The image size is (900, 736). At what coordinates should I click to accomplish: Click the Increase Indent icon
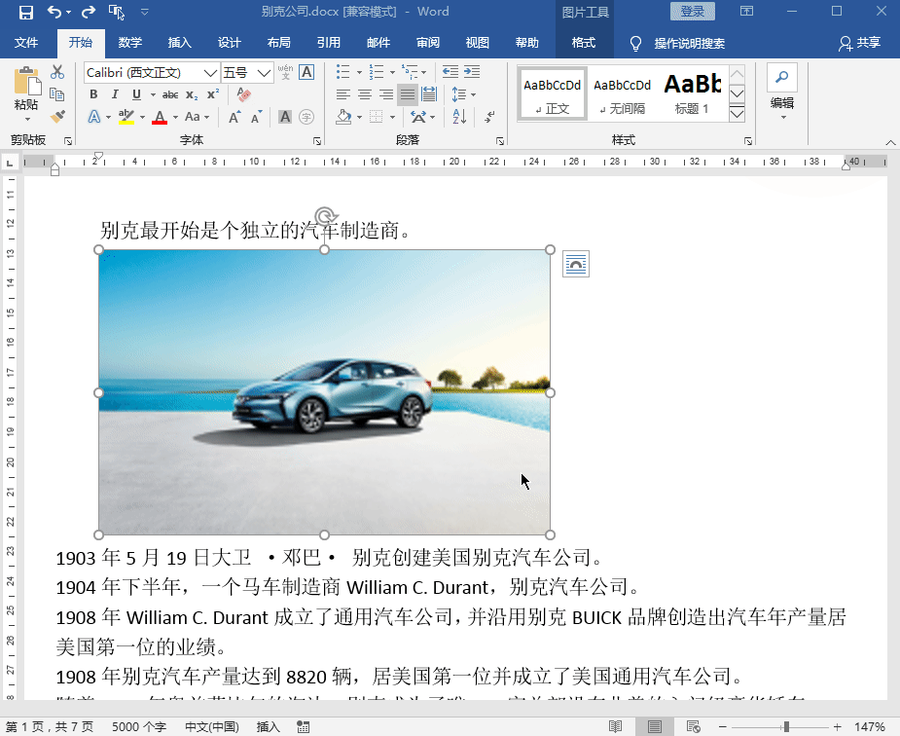pyautogui.click(x=474, y=72)
